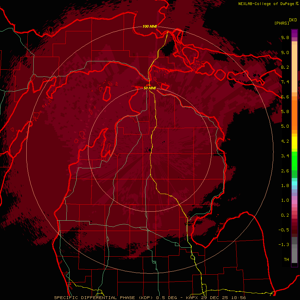Click the DKD legend title
The width and height of the screenshot is (300, 300).
tap(293, 20)
